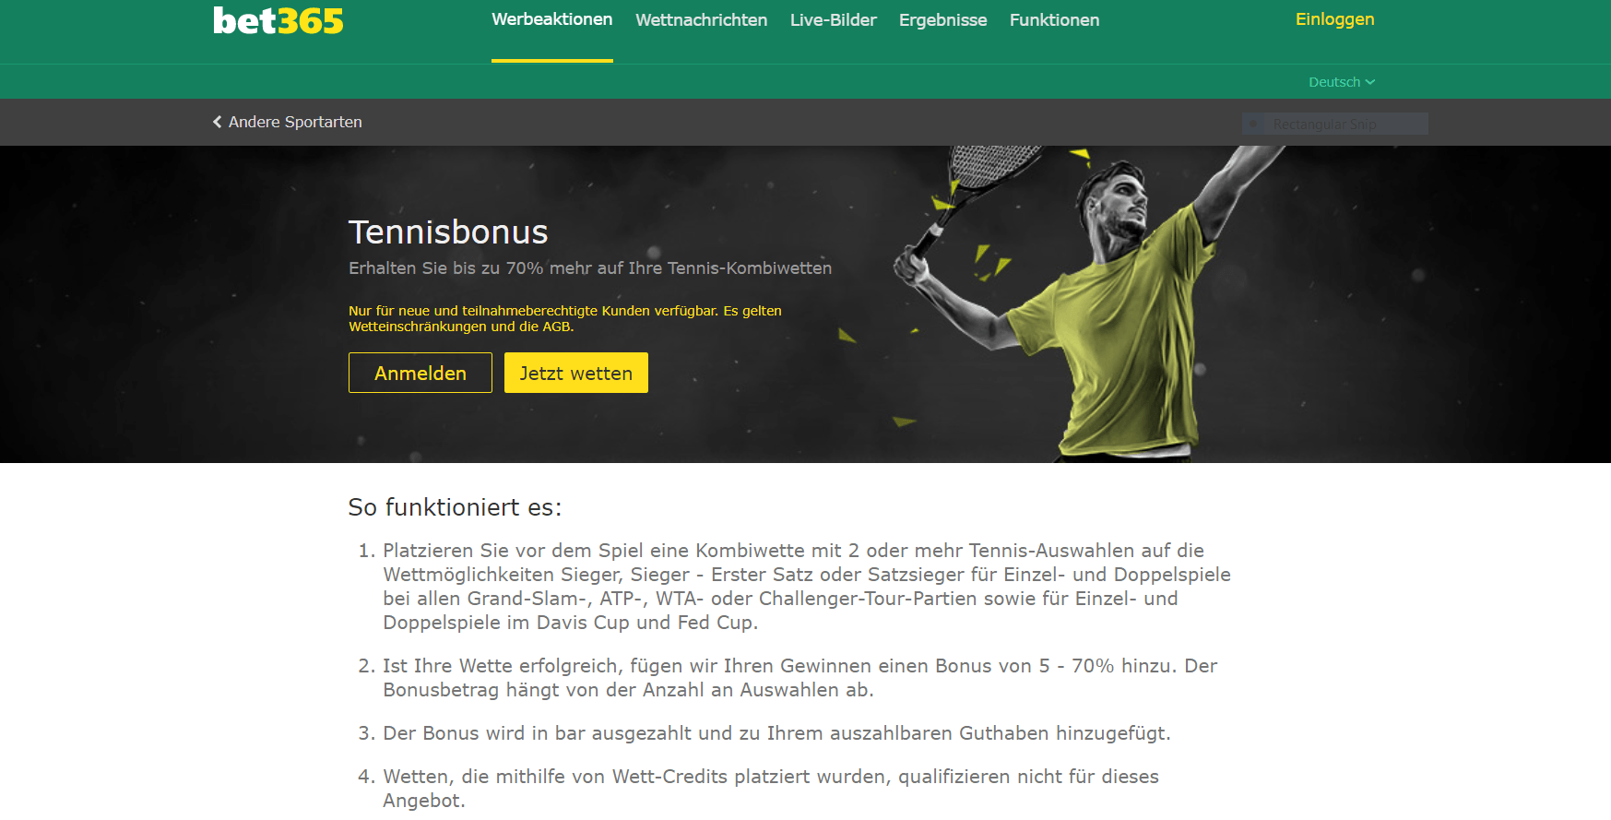The width and height of the screenshot is (1611, 820).
Task: Click the tennis player banner image
Action: (1088, 304)
